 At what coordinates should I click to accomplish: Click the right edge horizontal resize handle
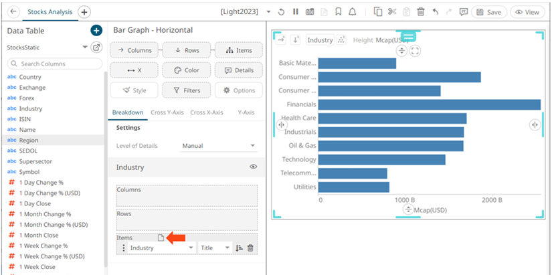click(535, 124)
